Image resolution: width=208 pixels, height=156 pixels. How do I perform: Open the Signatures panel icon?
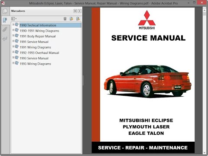(x=5, y=39)
